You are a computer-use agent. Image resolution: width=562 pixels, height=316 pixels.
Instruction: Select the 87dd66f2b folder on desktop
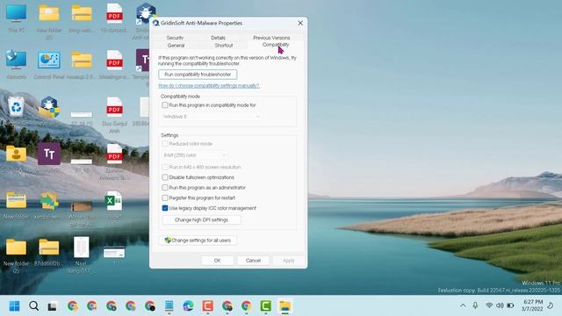point(49,252)
